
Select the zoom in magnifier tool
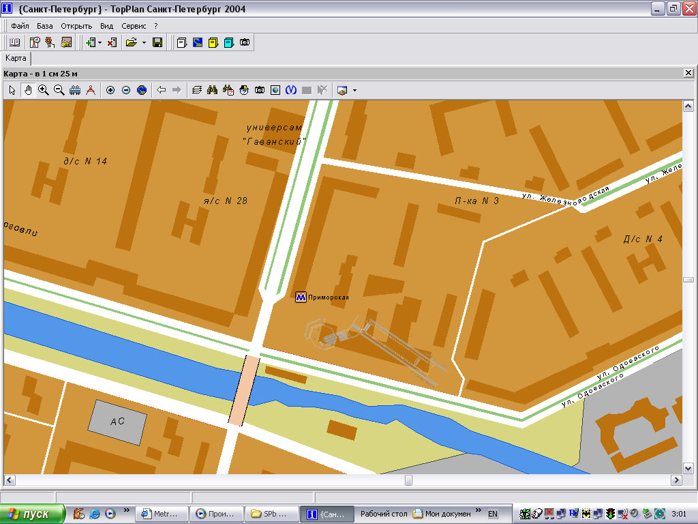[x=43, y=90]
